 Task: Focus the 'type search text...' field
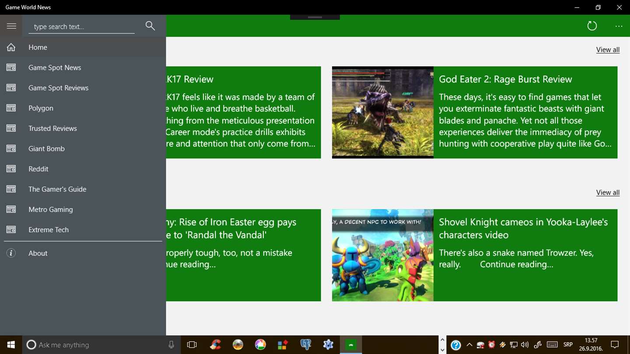[82, 27]
